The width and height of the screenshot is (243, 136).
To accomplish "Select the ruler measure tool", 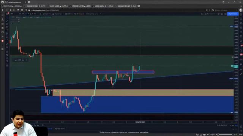I will [x=7, y=44].
